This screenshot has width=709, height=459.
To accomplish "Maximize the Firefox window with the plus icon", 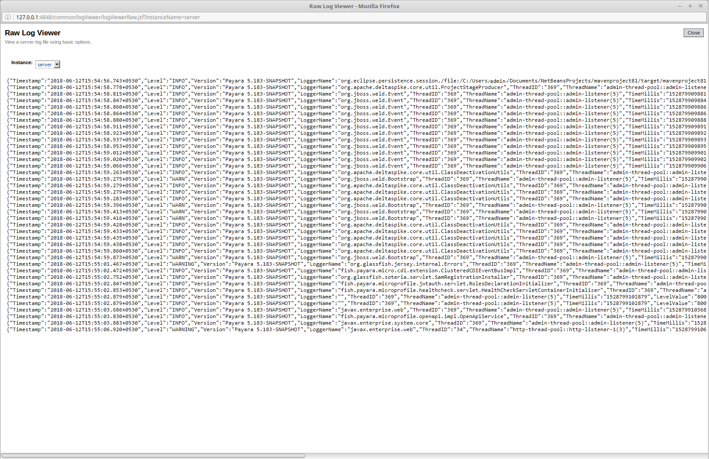I will pos(689,6).
